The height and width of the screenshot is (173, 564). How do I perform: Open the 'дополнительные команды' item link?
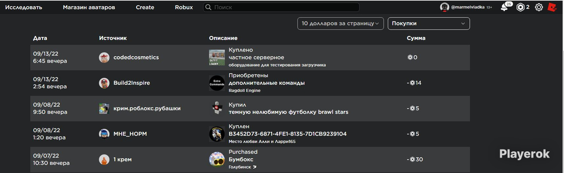267,83
